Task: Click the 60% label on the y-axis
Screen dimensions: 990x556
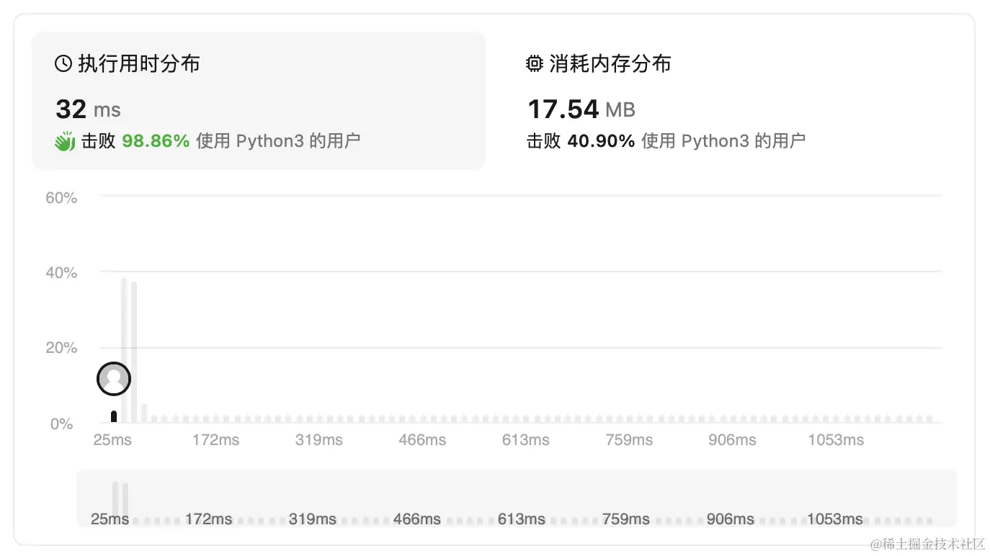Action: pos(61,198)
